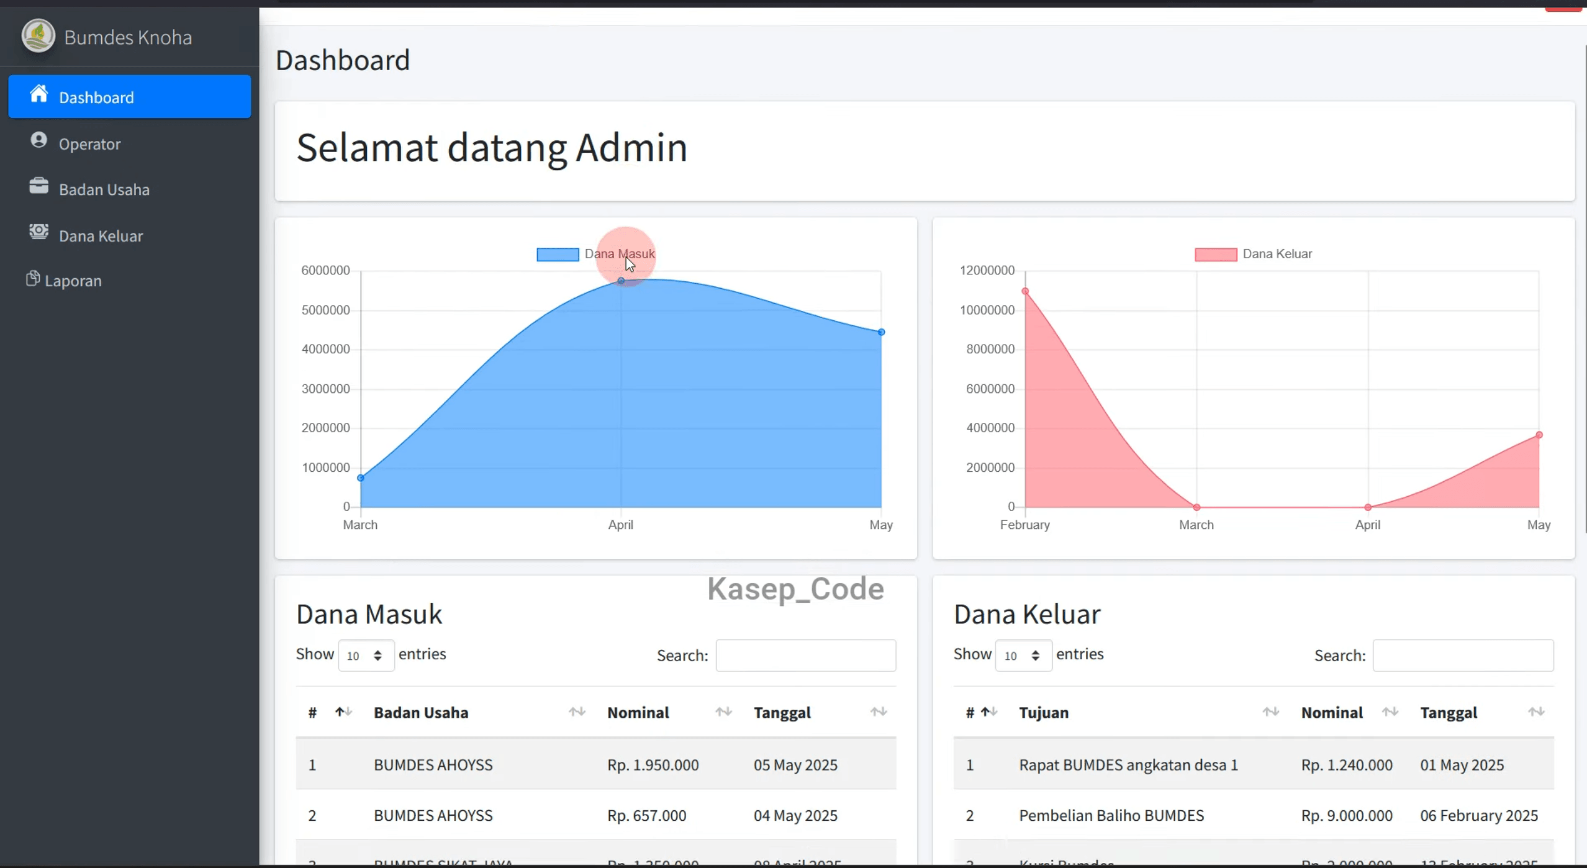The height and width of the screenshot is (868, 1587).
Task: Open Dana Keluar show entries dropdown
Action: [1023, 656]
